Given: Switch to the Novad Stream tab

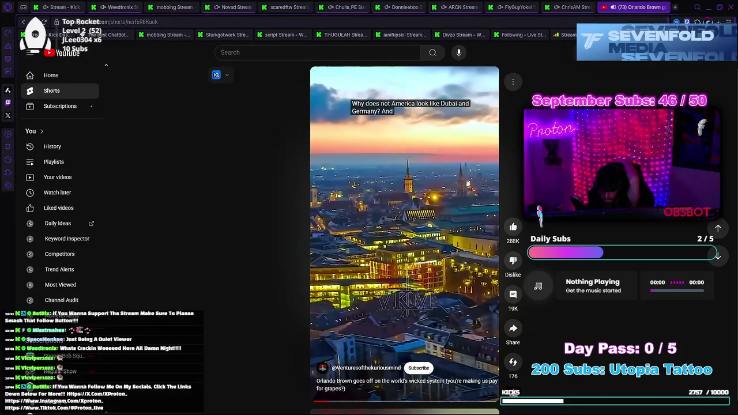Looking at the screenshot, I should 230,7.
